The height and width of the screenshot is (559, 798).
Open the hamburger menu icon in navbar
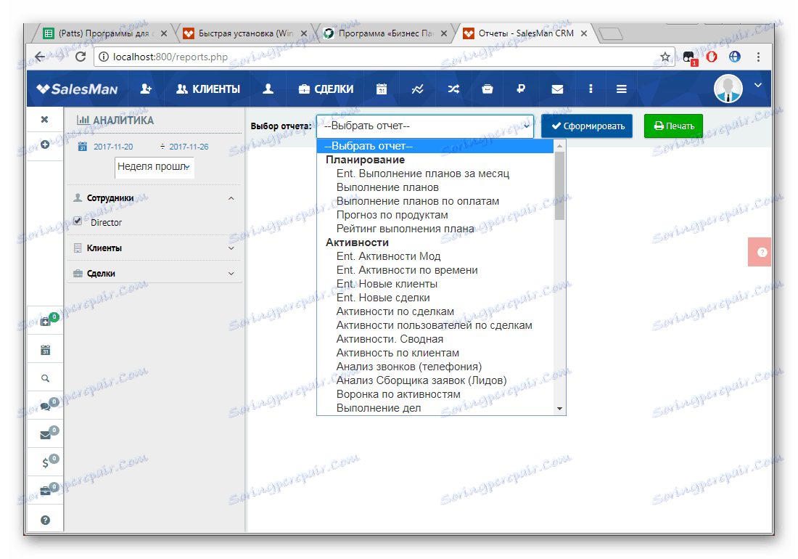pos(622,89)
